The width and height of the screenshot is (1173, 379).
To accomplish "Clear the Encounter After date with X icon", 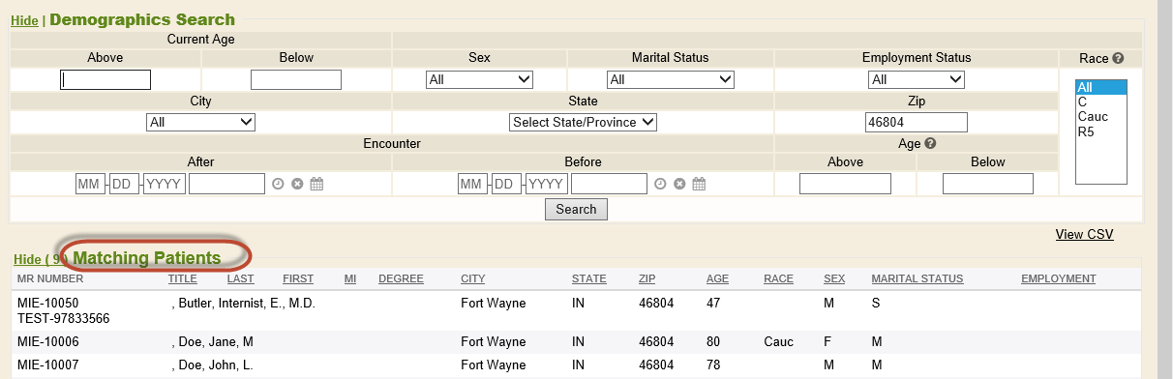I will click(x=297, y=184).
